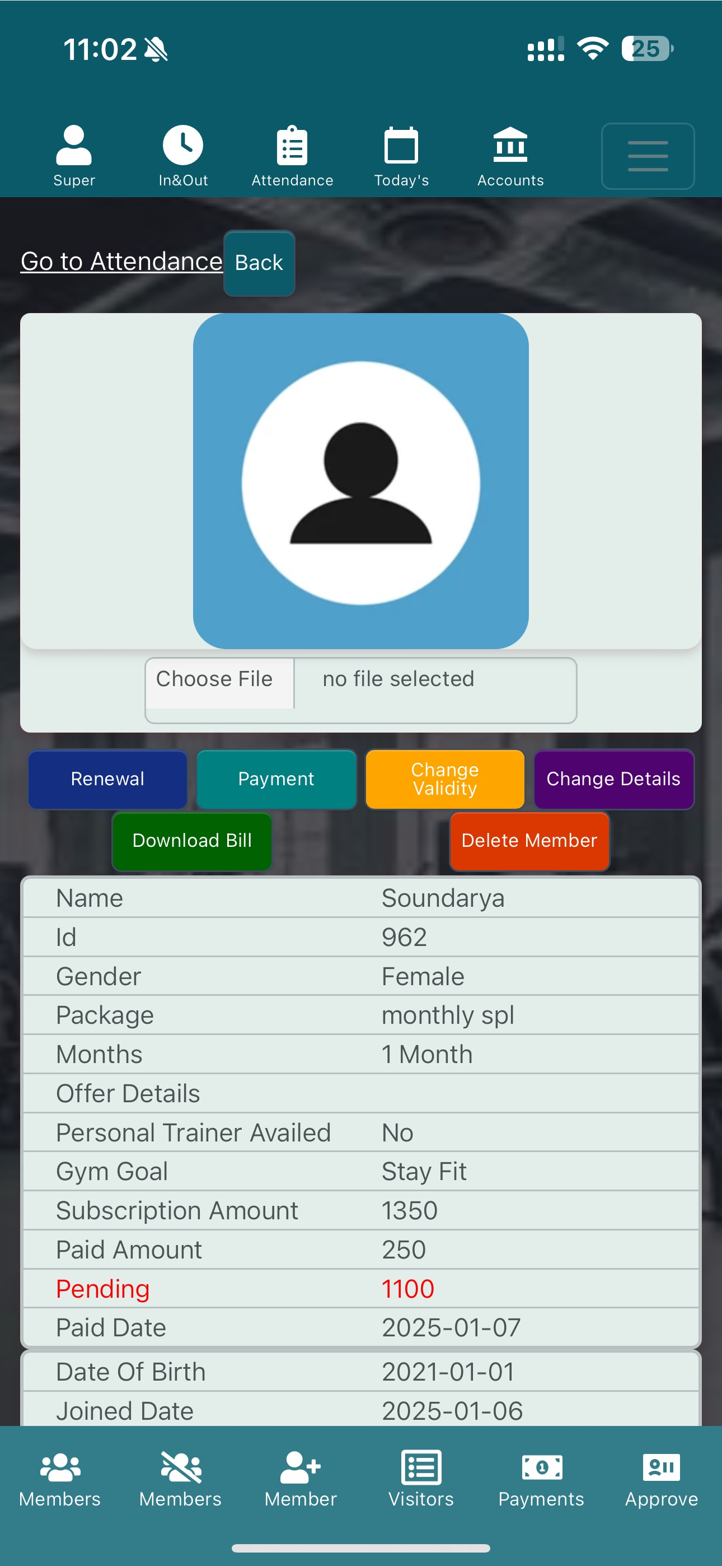
Task: Tap the Subscription Amount value '1350'
Action: 410,1210
